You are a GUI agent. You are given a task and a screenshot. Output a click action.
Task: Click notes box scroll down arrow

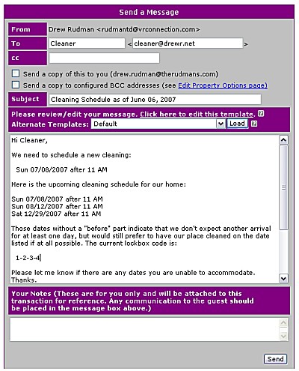tap(283, 336)
